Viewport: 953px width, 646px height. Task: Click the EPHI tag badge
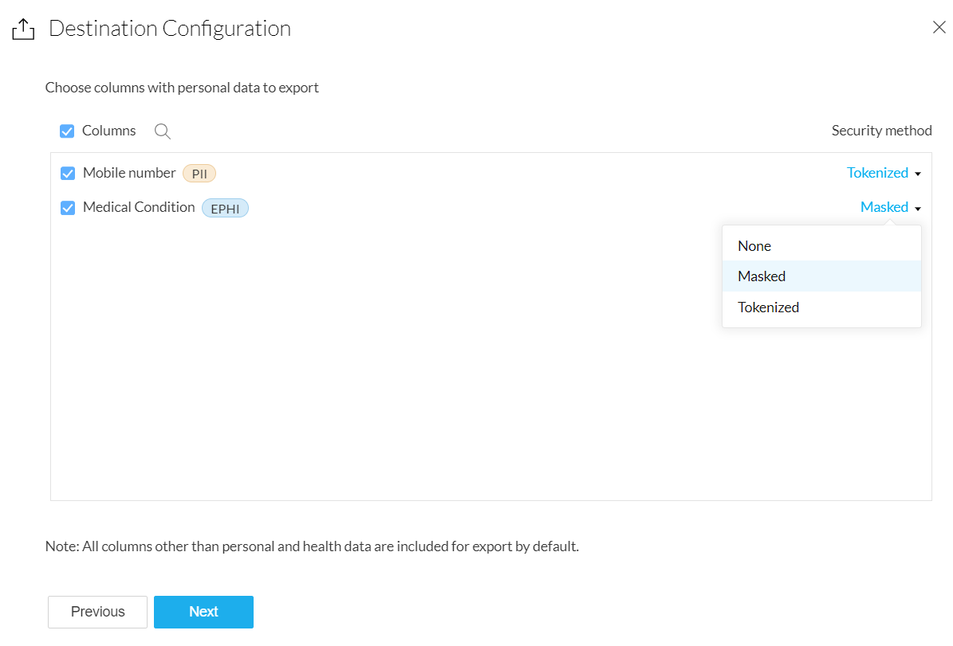(x=225, y=209)
